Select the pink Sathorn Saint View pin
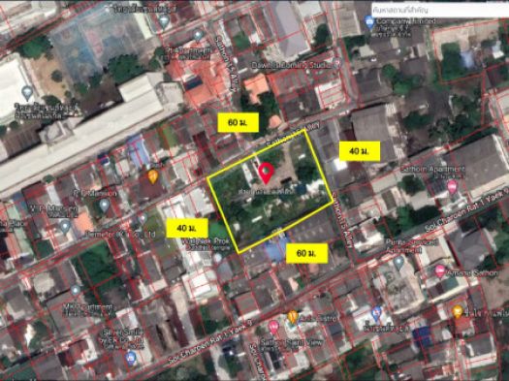This screenshot has height=381, width=509. 273,327
